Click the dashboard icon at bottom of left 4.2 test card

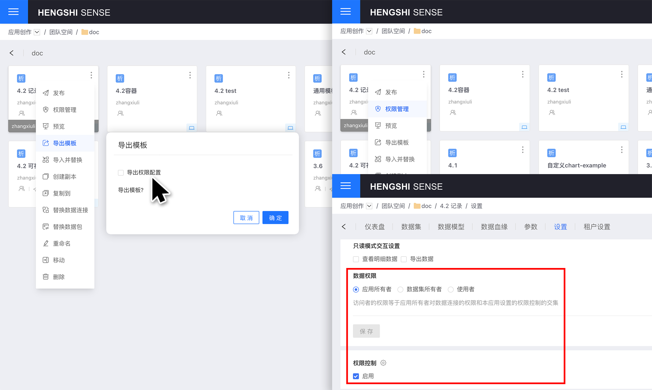[x=290, y=128]
